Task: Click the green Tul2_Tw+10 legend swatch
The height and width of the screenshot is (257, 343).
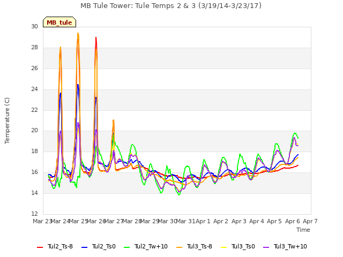Action: click(x=126, y=247)
